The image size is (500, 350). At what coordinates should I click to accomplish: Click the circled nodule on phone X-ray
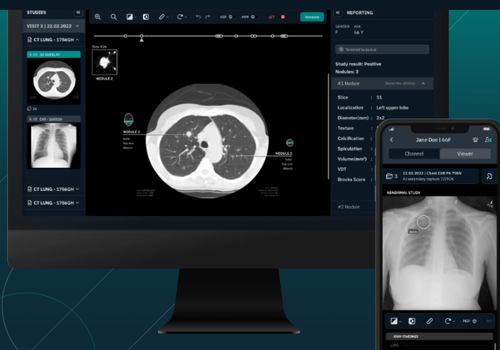click(x=424, y=222)
